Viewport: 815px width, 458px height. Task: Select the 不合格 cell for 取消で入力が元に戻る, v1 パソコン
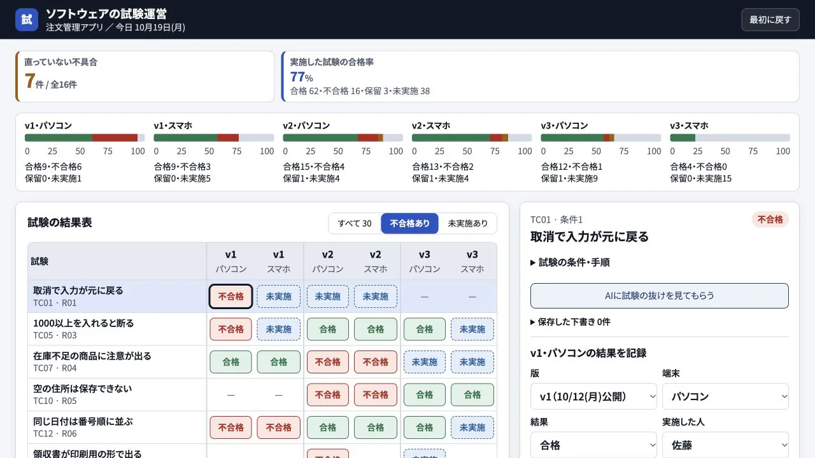click(231, 296)
